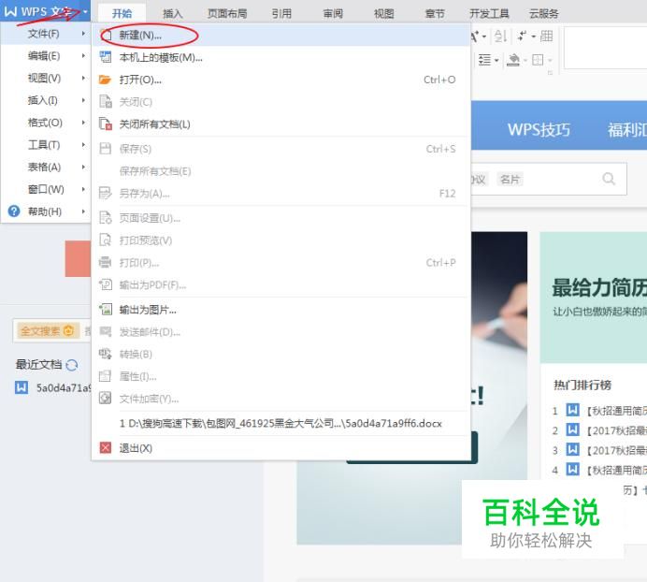Switch to the 视图 ribbon tab
Screen dimensions: 647x582
(x=383, y=13)
